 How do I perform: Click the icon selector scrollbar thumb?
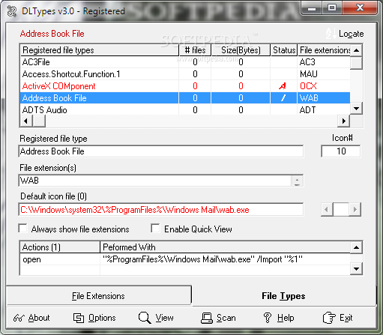(341, 209)
